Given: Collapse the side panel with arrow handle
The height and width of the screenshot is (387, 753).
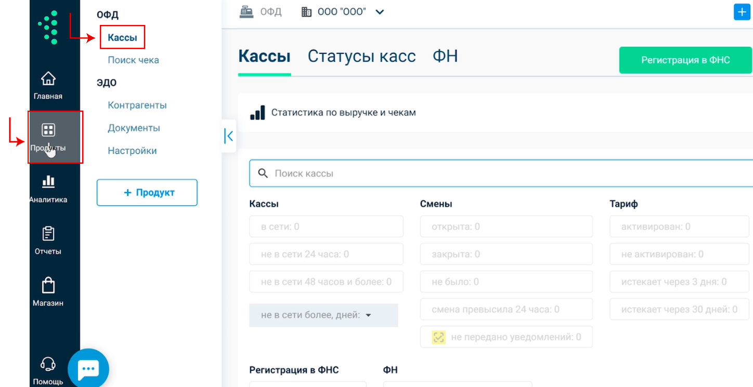Looking at the screenshot, I should (x=229, y=136).
